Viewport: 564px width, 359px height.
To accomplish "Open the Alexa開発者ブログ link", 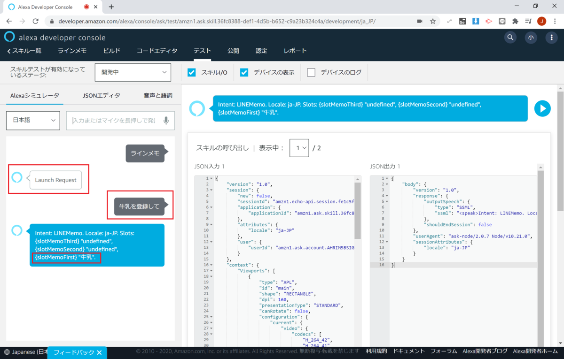I will pos(485,351).
